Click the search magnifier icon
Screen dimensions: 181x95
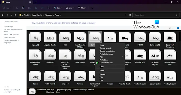(x=177, y=15)
